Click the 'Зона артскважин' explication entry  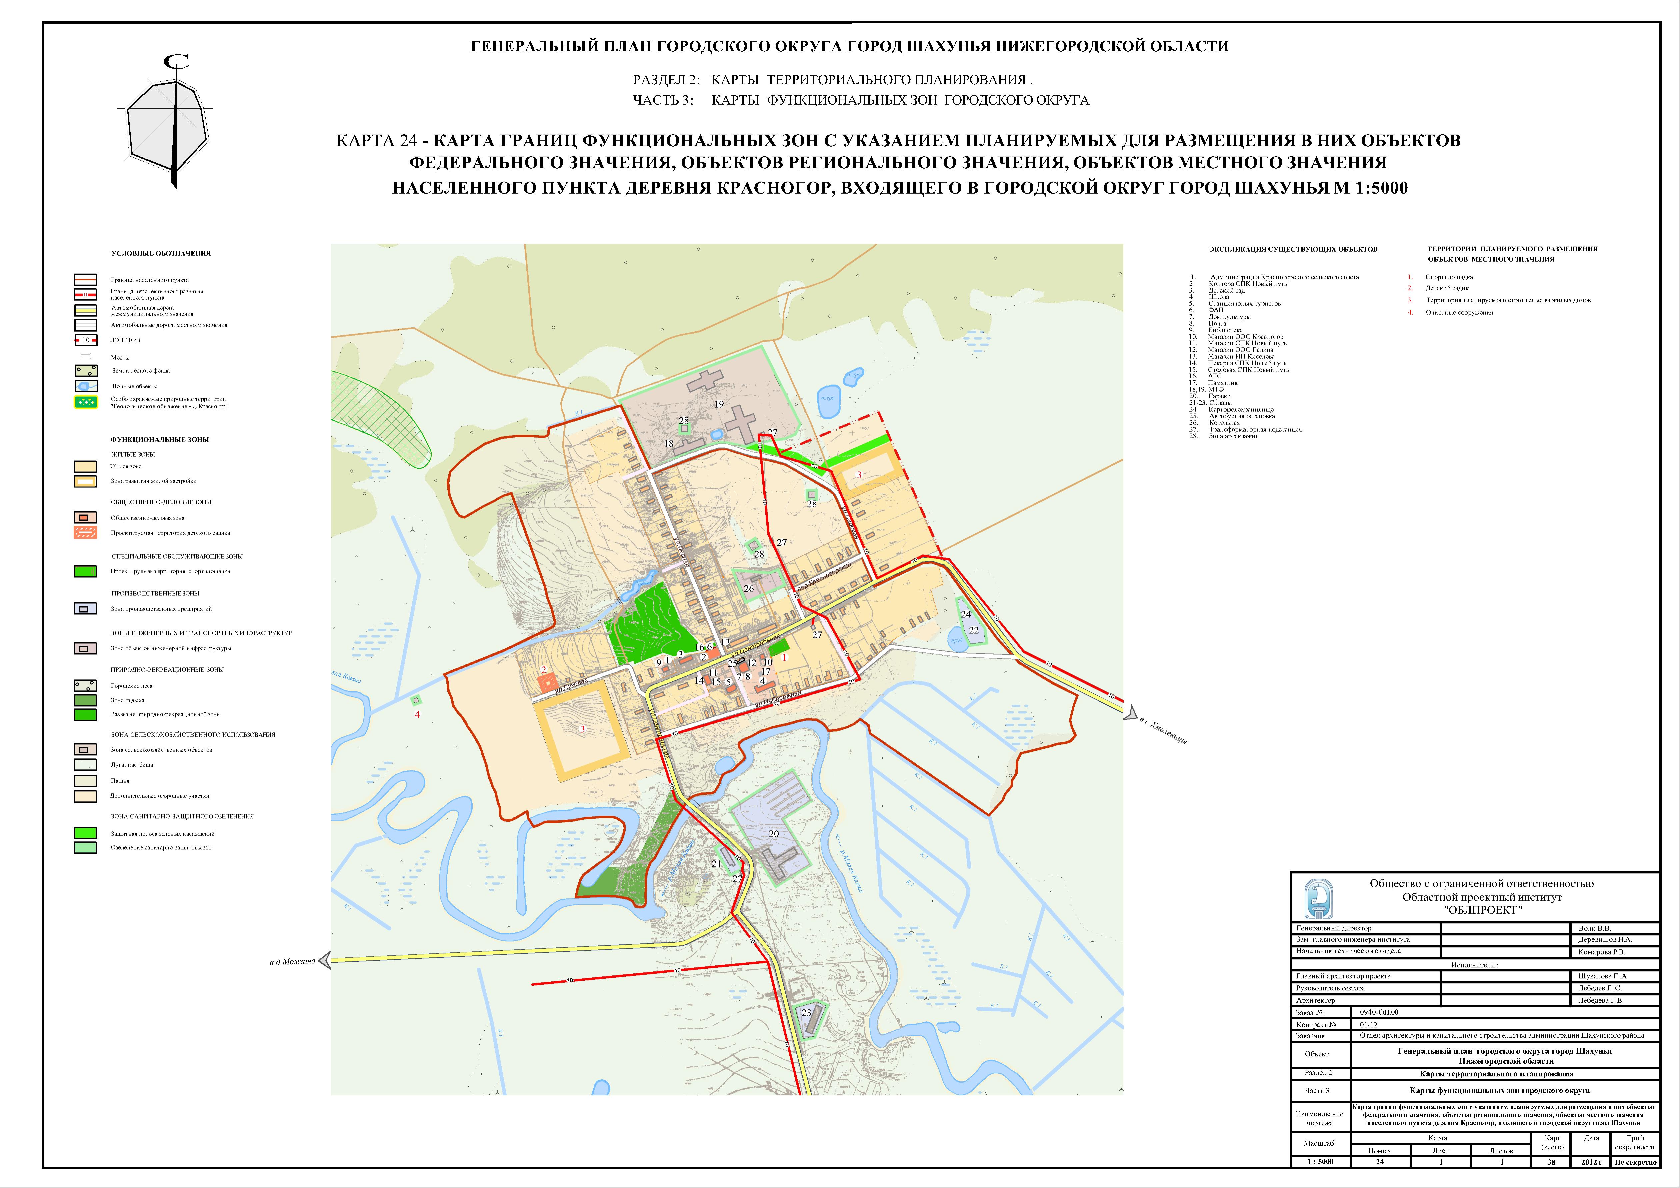[x=1234, y=436]
